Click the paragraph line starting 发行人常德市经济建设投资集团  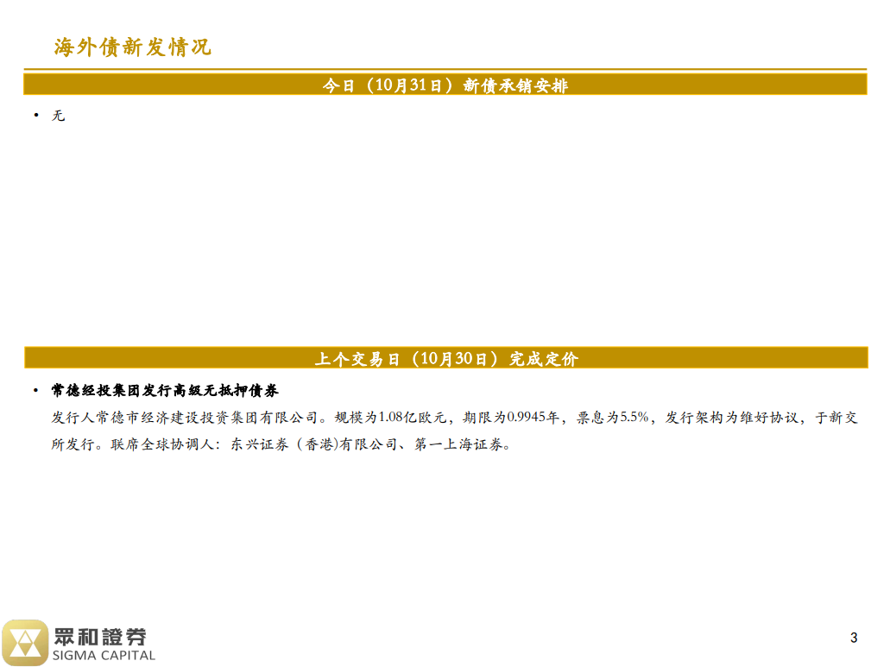tap(454, 418)
